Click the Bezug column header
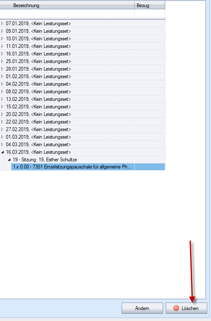Viewport: 211px width, 321px height. [150, 5]
